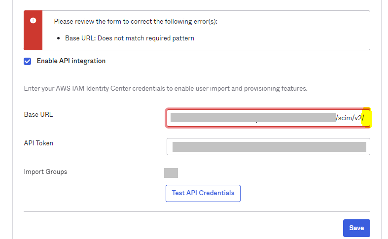Click the white exclamation error icon
388x239 pixels.
pos(33,21)
